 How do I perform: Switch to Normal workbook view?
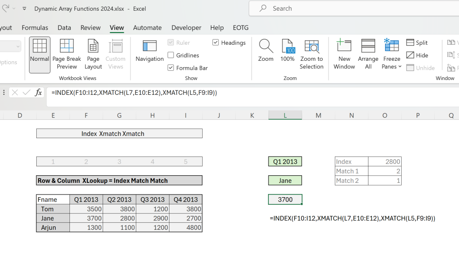point(39,55)
